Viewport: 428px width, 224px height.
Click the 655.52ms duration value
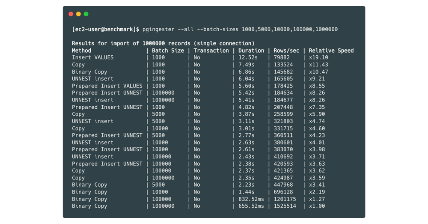point(251,206)
